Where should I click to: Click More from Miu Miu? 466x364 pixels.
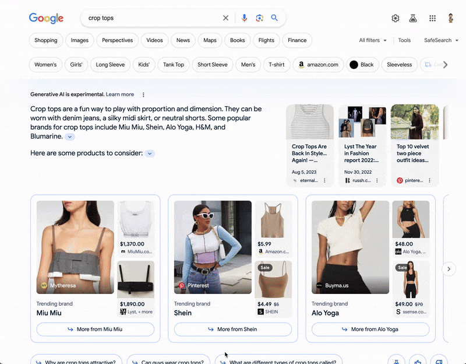95,329
